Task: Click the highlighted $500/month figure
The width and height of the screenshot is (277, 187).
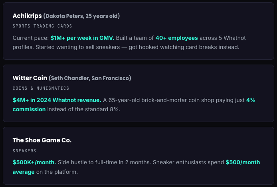Action: 243,163
